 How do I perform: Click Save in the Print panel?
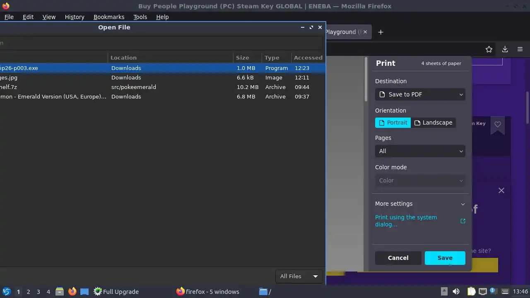click(x=445, y=258)
